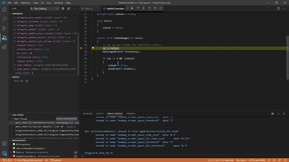Screen dimensions: 289x162
Task: Open launch.json with the gear icon
Action: (x=63, y=9)
